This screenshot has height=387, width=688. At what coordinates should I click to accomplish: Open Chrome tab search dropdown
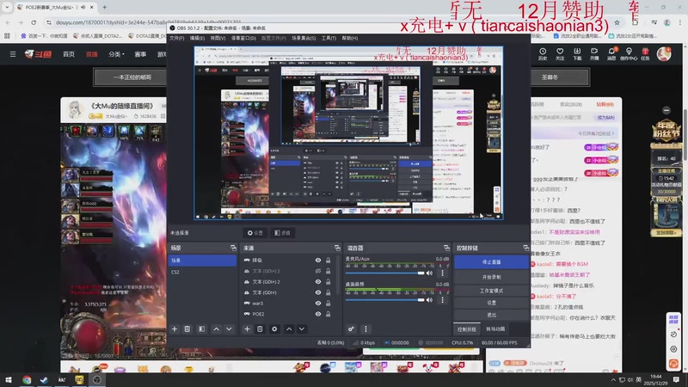[7, 7]
